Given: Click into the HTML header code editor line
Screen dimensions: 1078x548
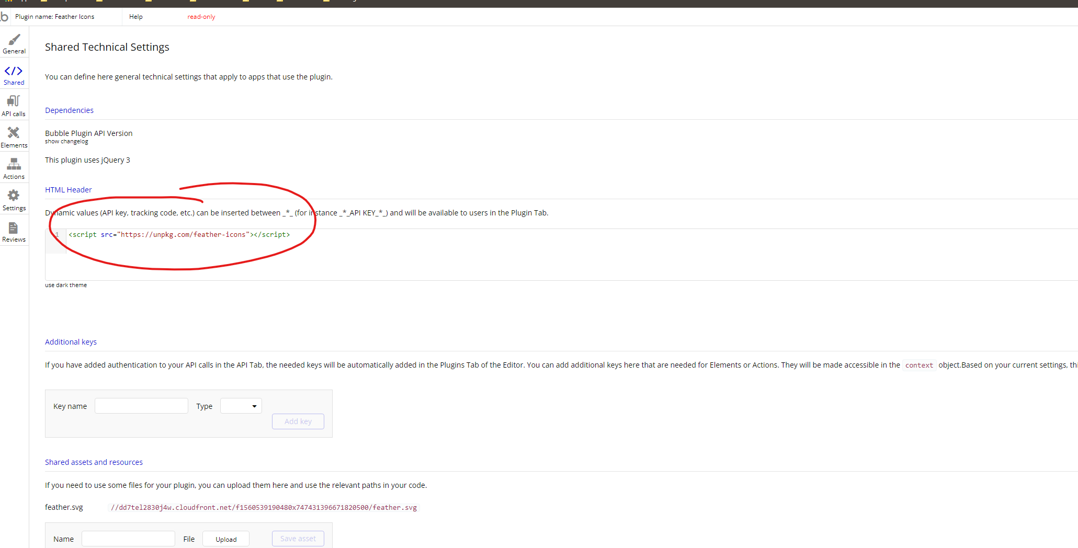Looking at the screenshot, I should (179, 235).
